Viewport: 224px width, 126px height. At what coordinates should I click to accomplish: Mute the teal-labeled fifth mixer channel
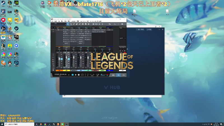90,54
